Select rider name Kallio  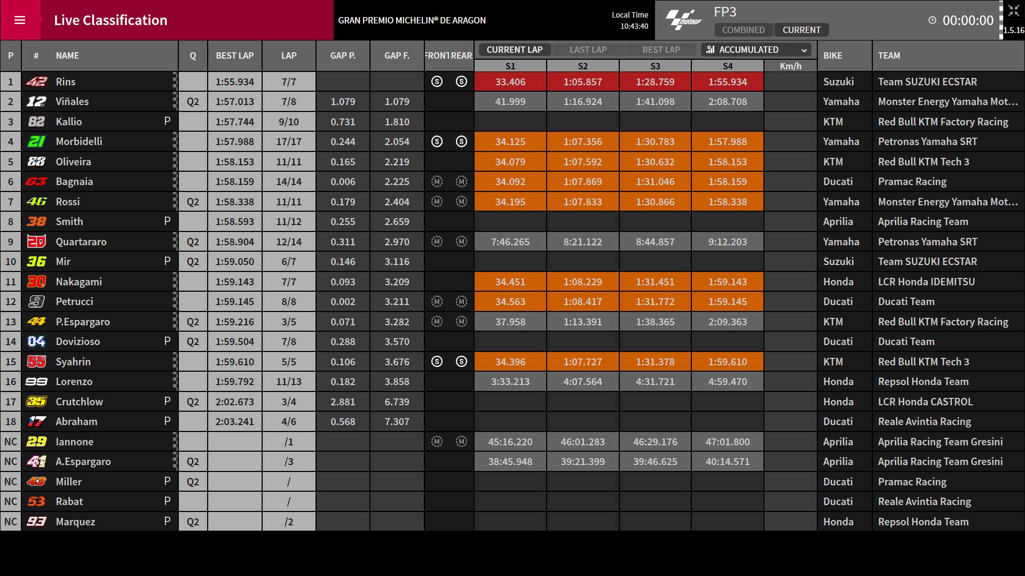pyautogui.click(x=69, y=122)
